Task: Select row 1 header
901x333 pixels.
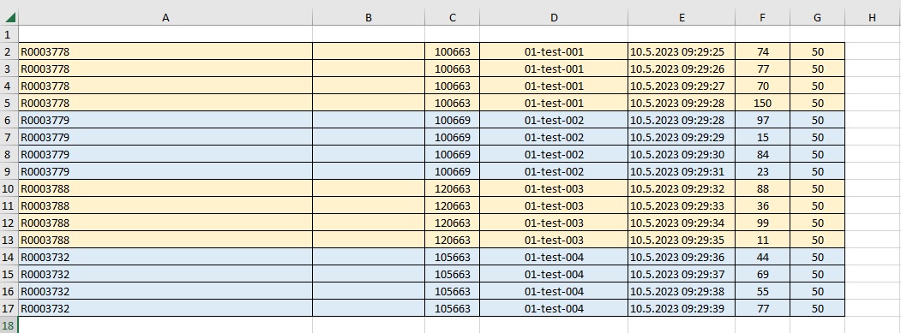Action: [9, 34]
